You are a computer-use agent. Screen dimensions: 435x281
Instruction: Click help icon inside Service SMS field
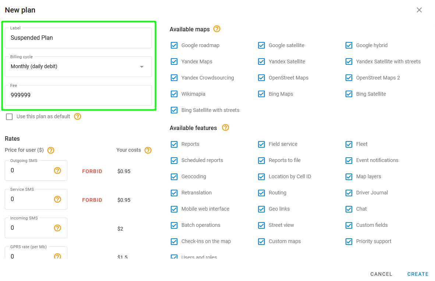point(57,199)
